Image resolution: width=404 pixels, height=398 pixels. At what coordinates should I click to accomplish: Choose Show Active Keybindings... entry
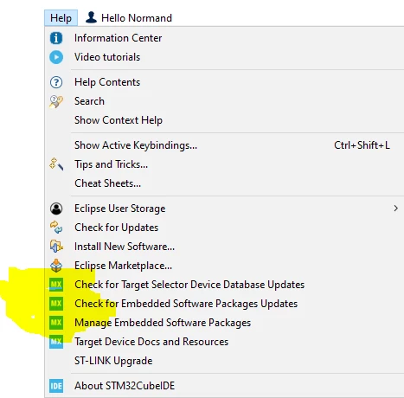tap(224, 145)
